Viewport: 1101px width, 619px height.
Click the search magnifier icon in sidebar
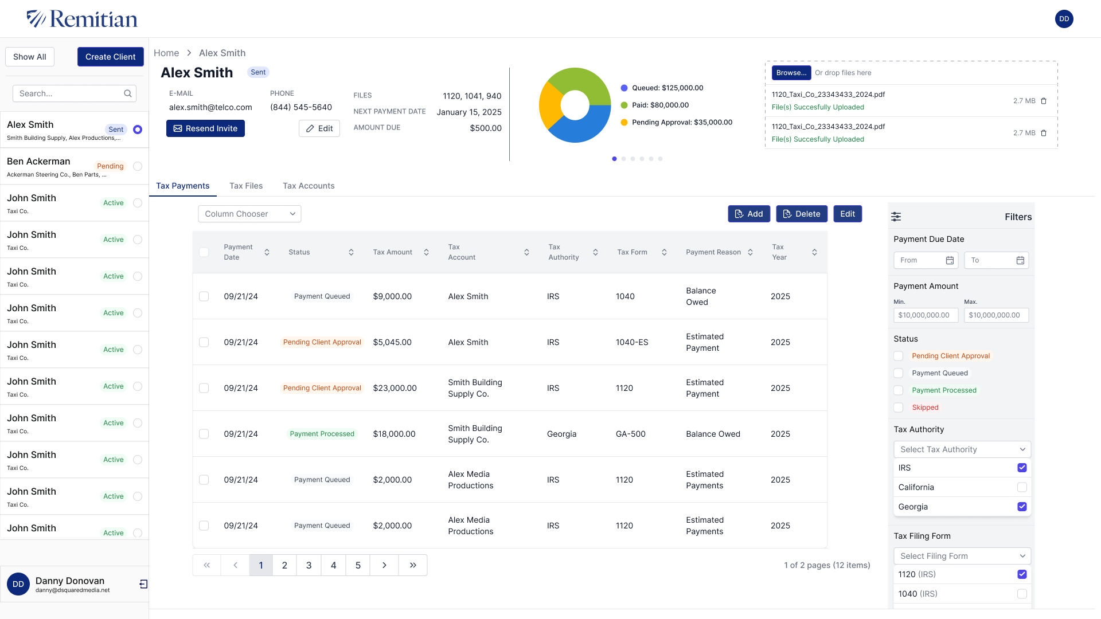(x=128, y=93)
